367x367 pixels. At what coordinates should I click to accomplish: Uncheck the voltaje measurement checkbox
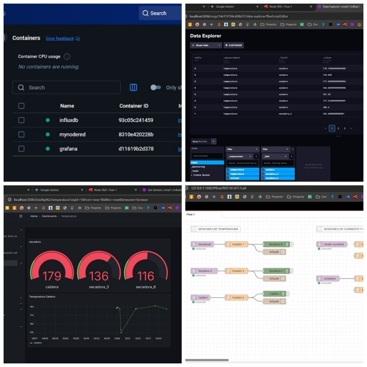click(x=228, y=178)
